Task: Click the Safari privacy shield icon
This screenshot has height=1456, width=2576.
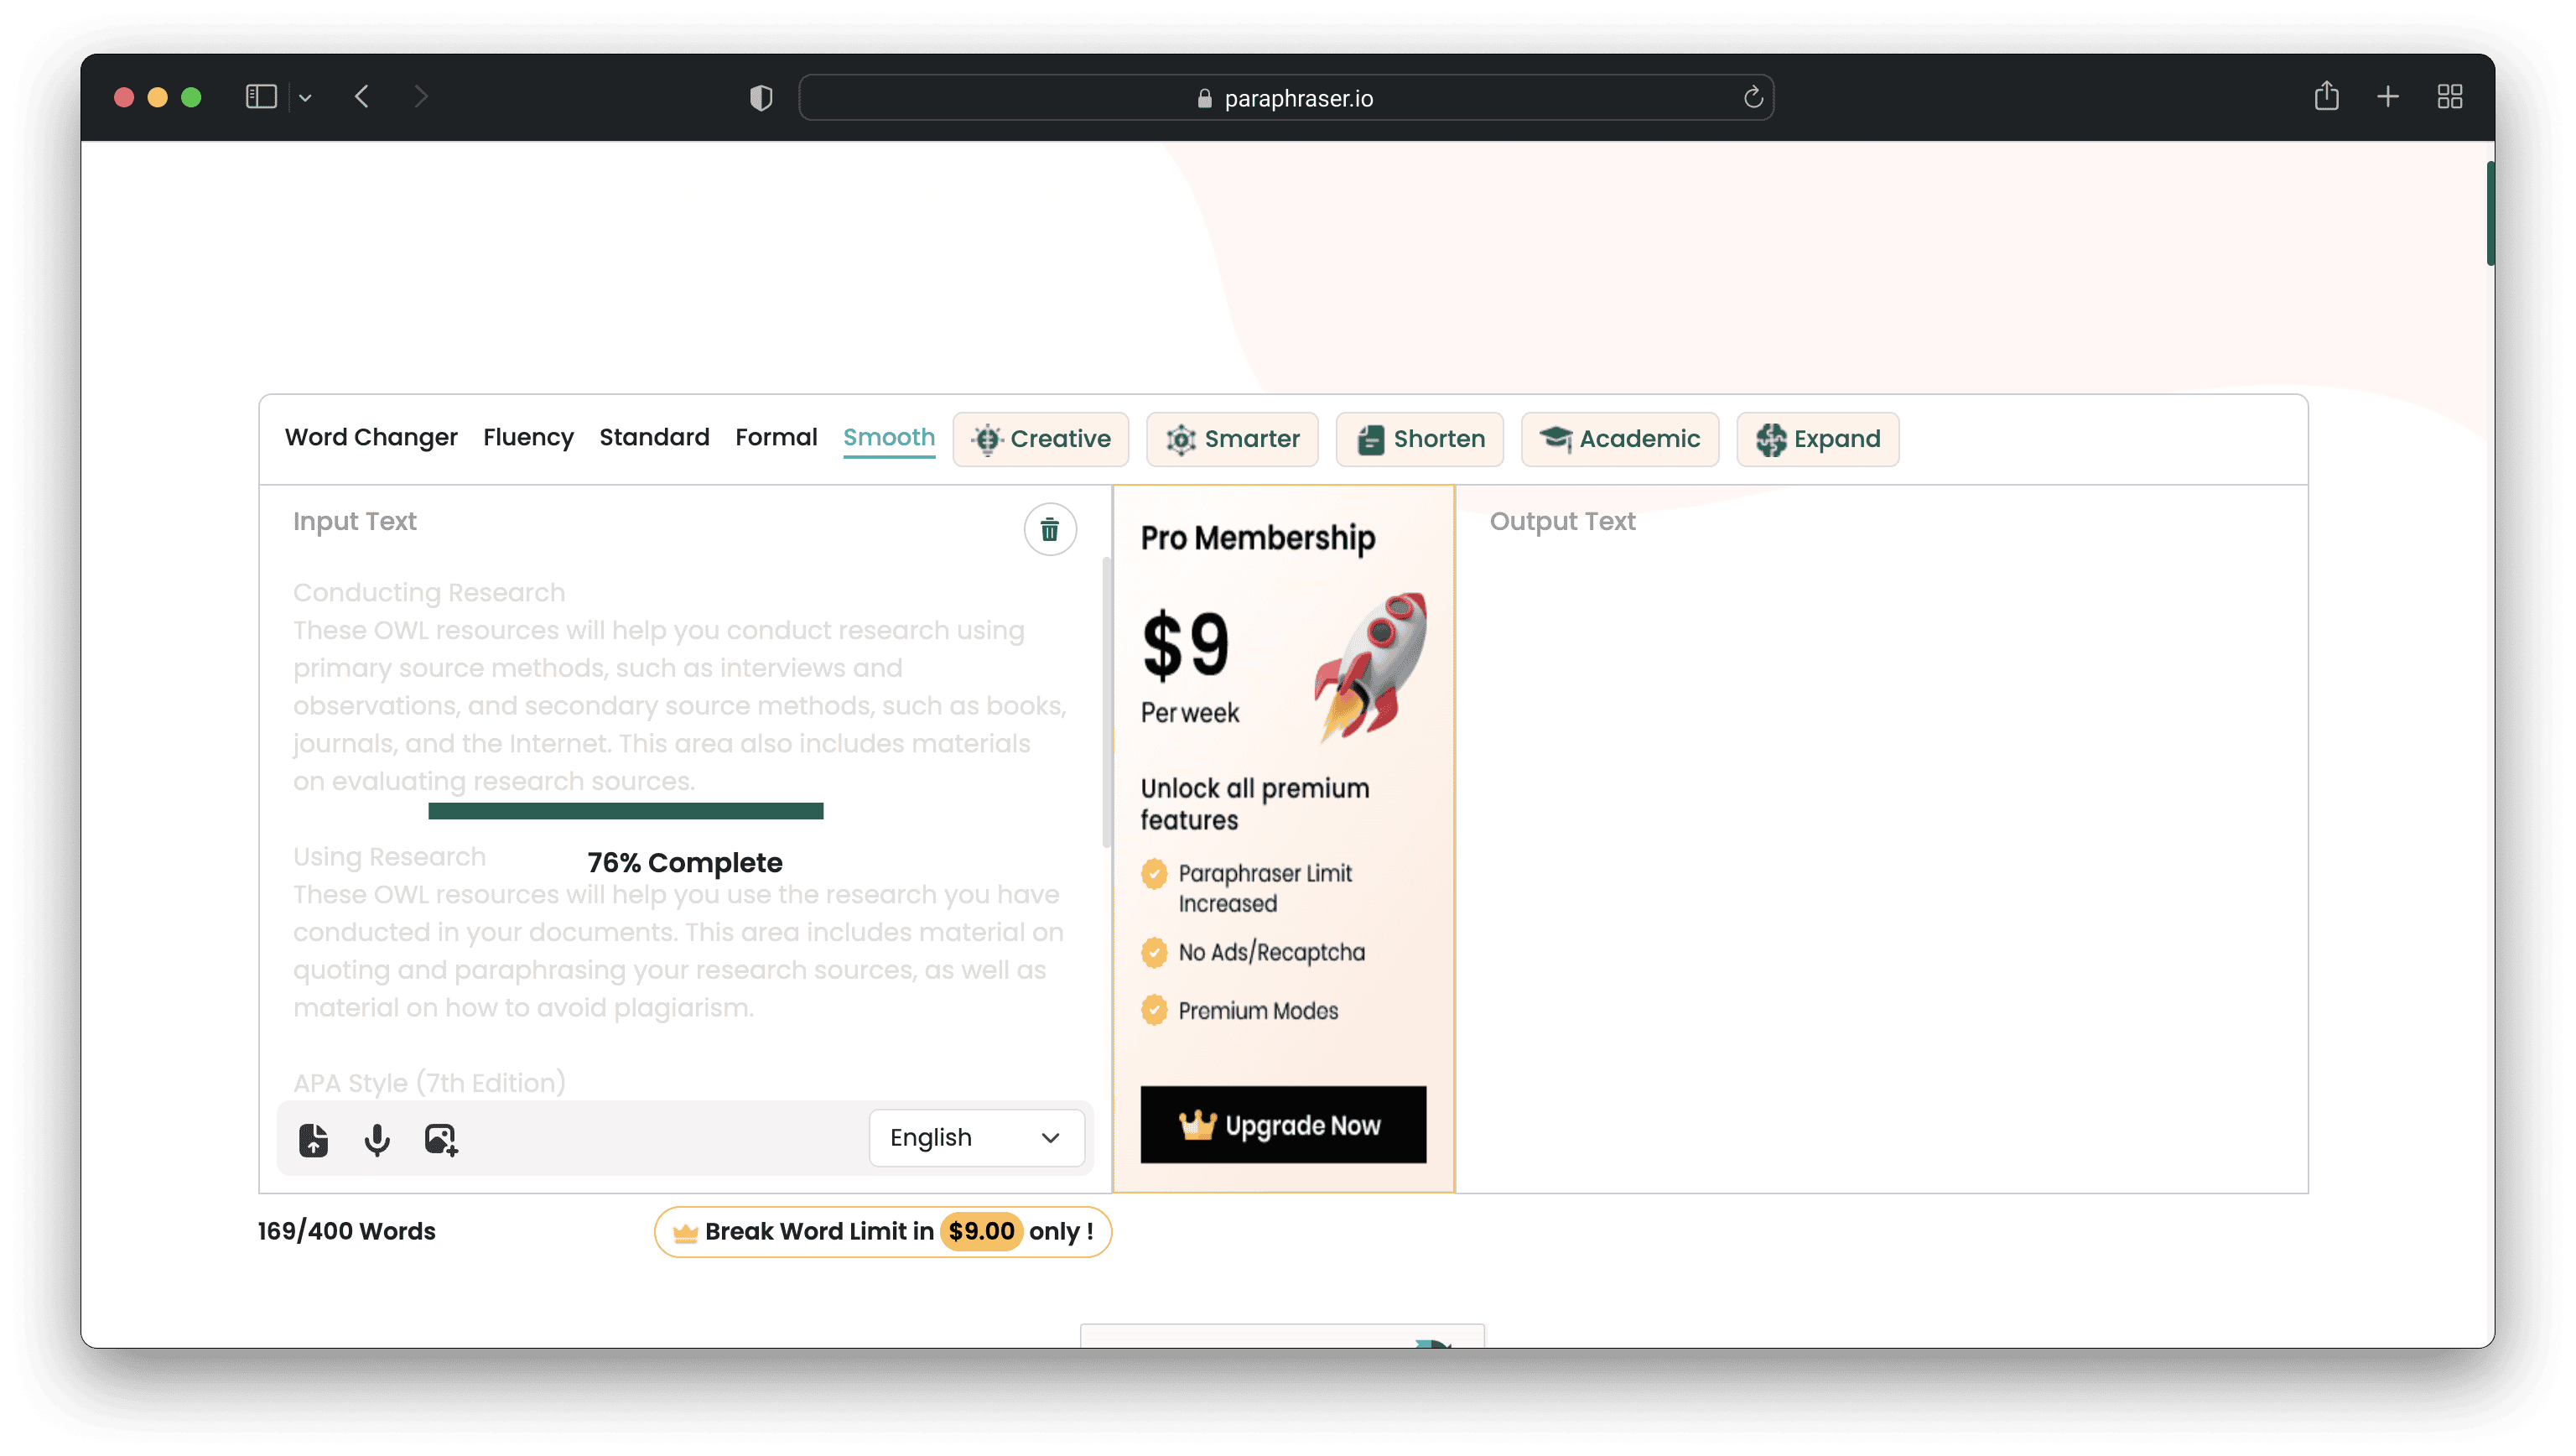Action: 761,97
